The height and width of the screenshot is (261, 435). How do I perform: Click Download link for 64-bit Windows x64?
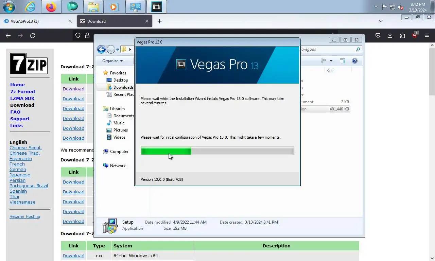coord(73,256)
